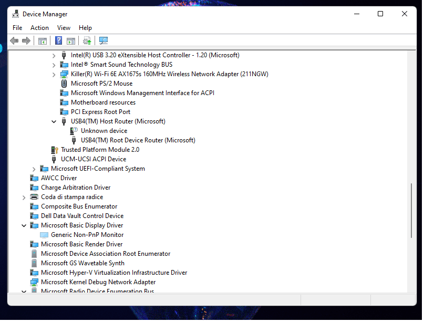Screen dimensions: 424x322
Task: Expand Coda di stampa radice node
Action: pos(24,198)
